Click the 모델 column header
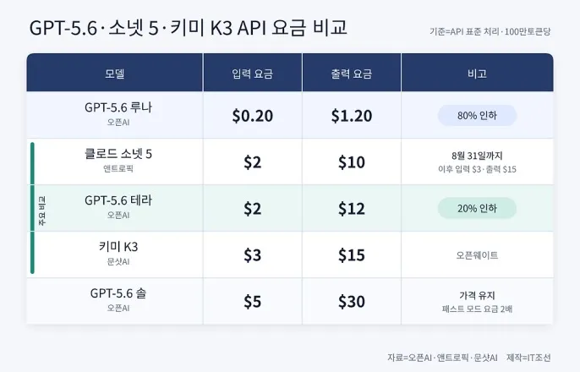Screen dimensions: 580x372 [x=115, y=74]
